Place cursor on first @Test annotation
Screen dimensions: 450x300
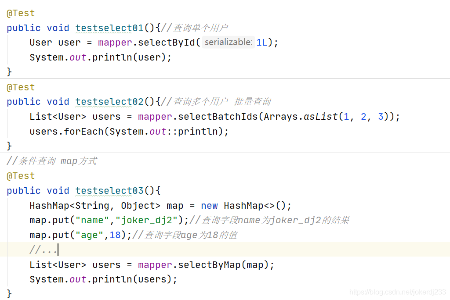[21, 13]
